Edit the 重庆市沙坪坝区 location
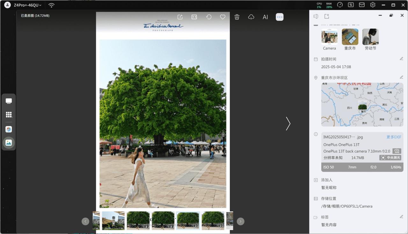Screen dimensions: 408x234 [x=401, y=77]
